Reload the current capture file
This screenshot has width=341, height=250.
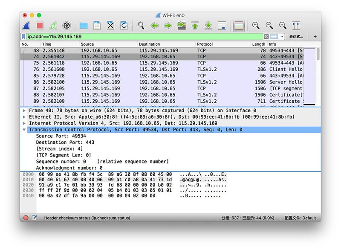coord(124,26)
